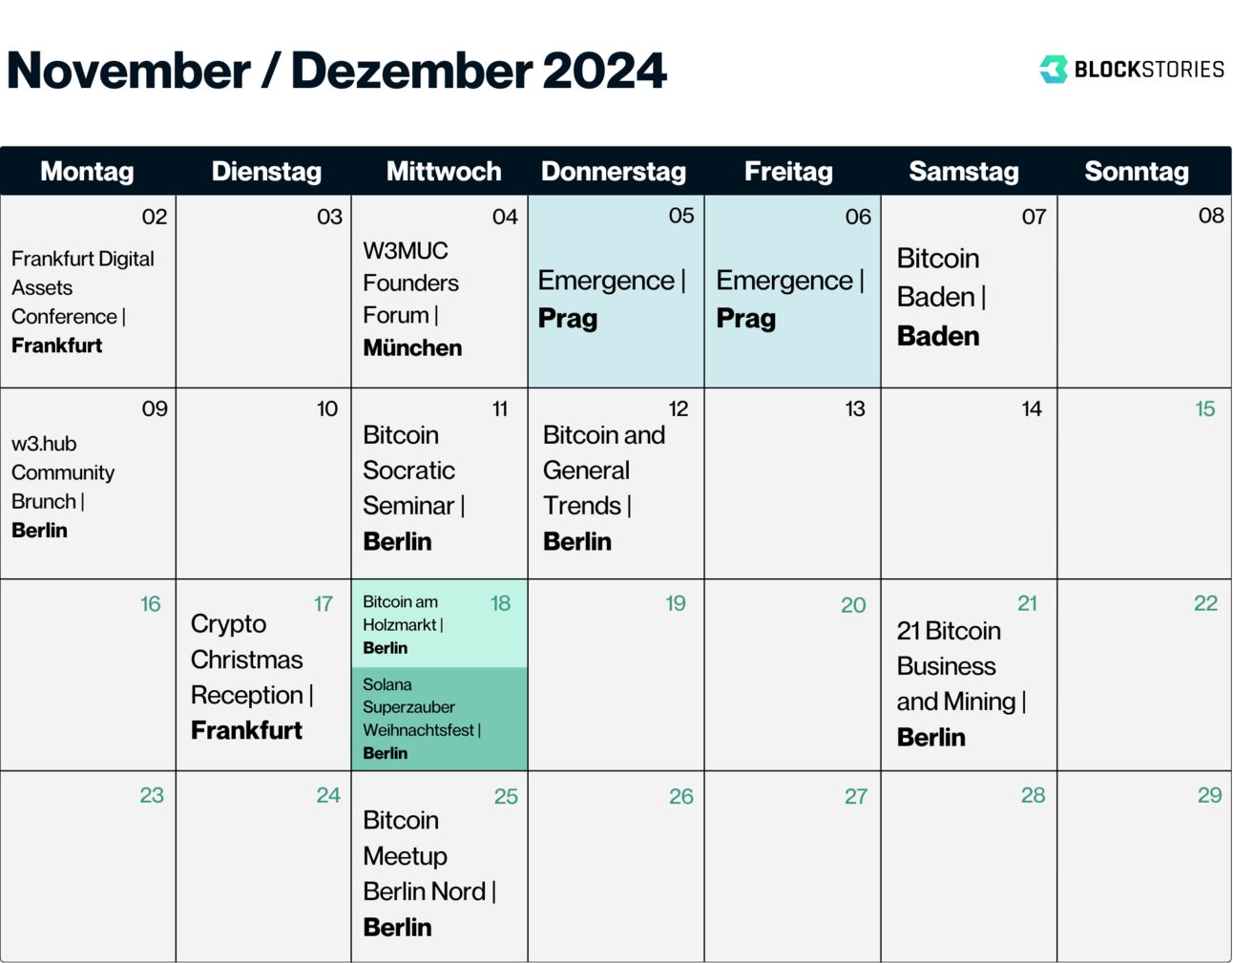Open Bitcoin Meetup Berlin Nord entry

429,873
